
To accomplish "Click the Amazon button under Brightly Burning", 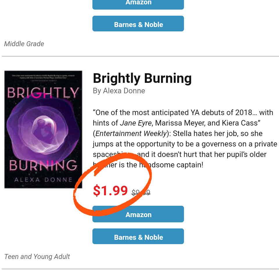I will pos(138,215).
